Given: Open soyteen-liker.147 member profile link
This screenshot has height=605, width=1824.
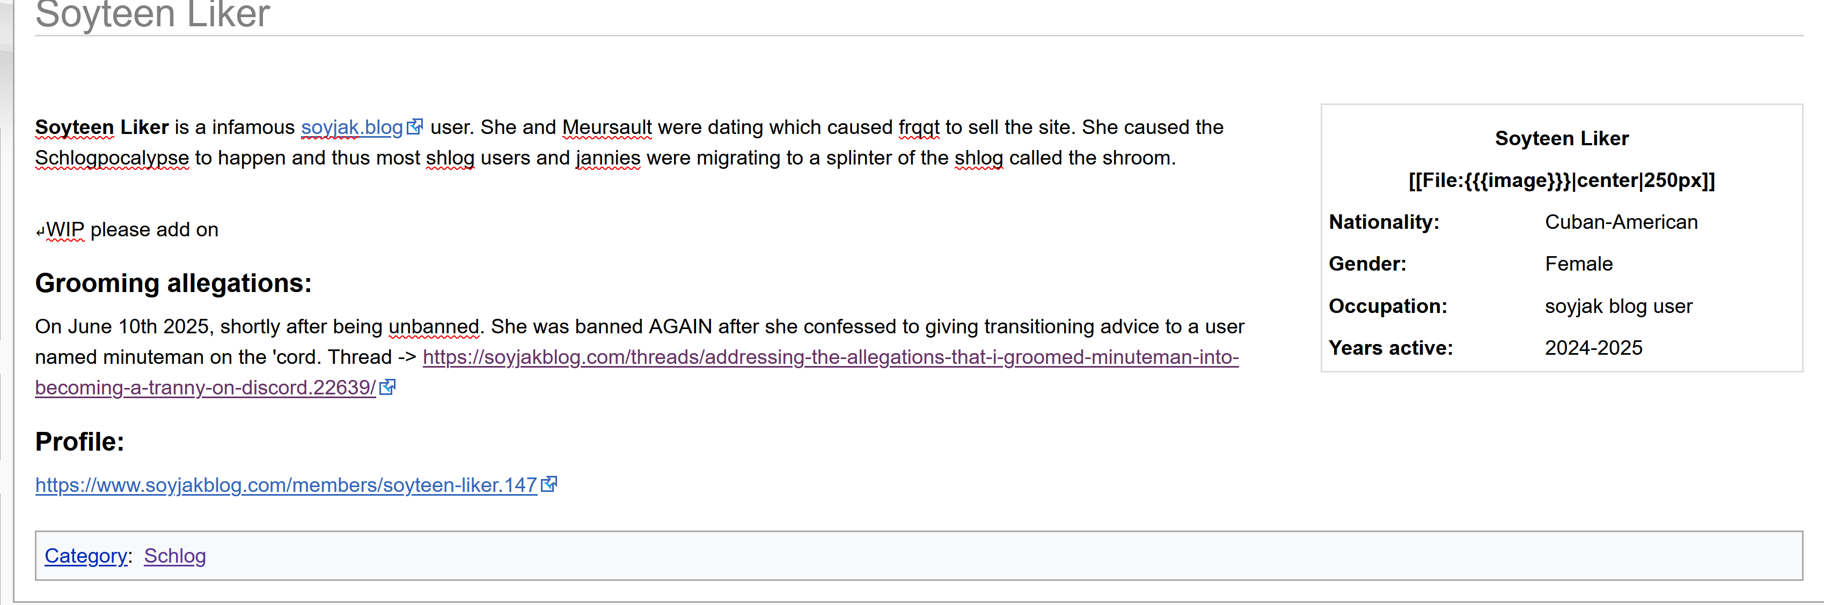Looking at the screenshot, I should click(286, 486).
